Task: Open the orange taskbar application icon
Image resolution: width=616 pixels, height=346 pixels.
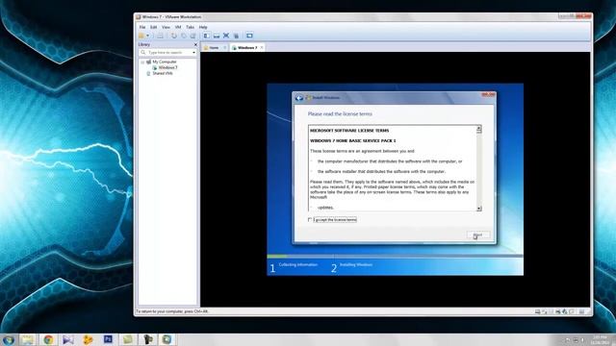Action: (88, 339)
